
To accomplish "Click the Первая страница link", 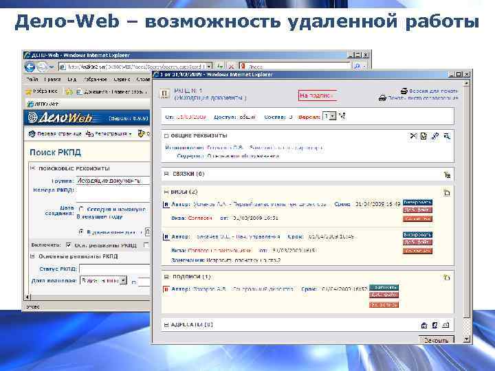I will tap(59, 134).
